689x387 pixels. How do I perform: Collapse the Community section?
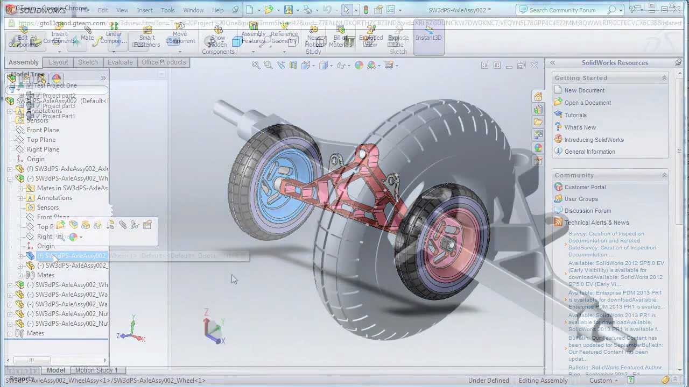click(x=664, y=175)
